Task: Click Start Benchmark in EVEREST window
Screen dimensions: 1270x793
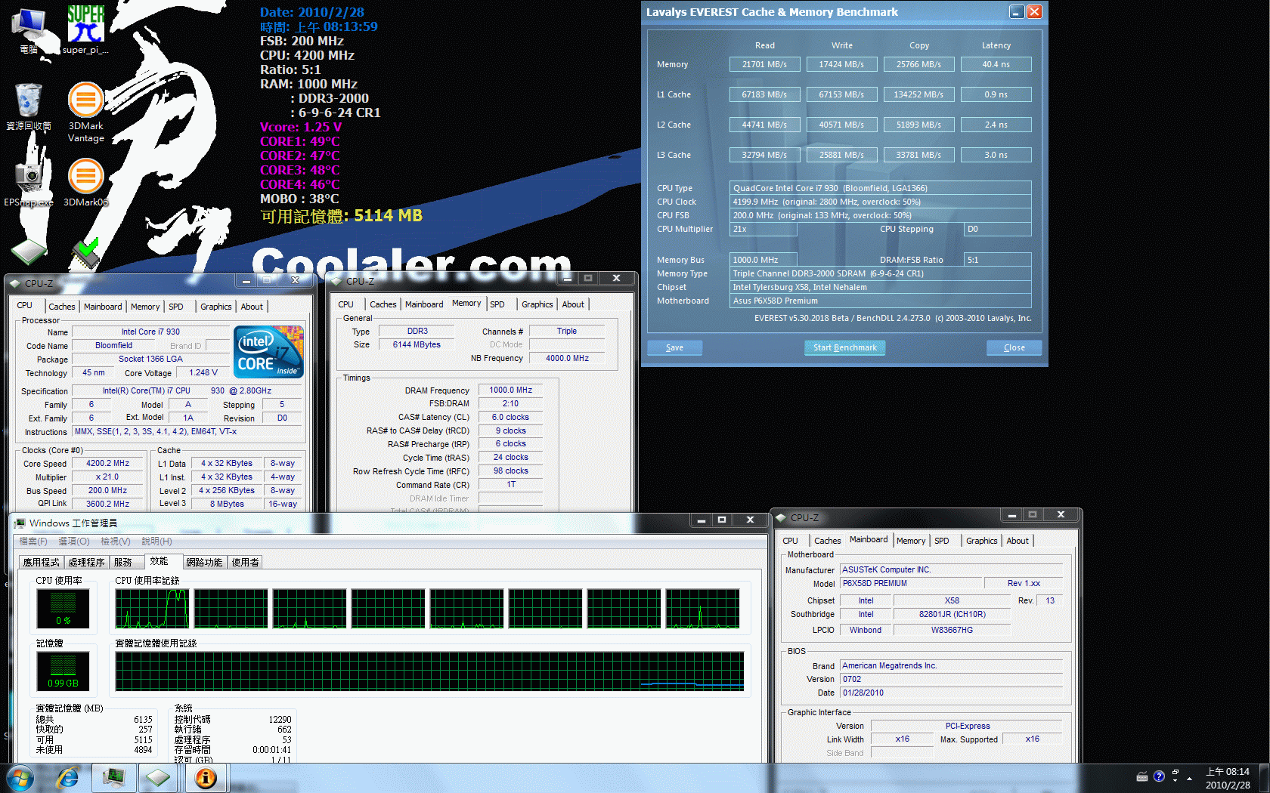Action: click(844, 347)
